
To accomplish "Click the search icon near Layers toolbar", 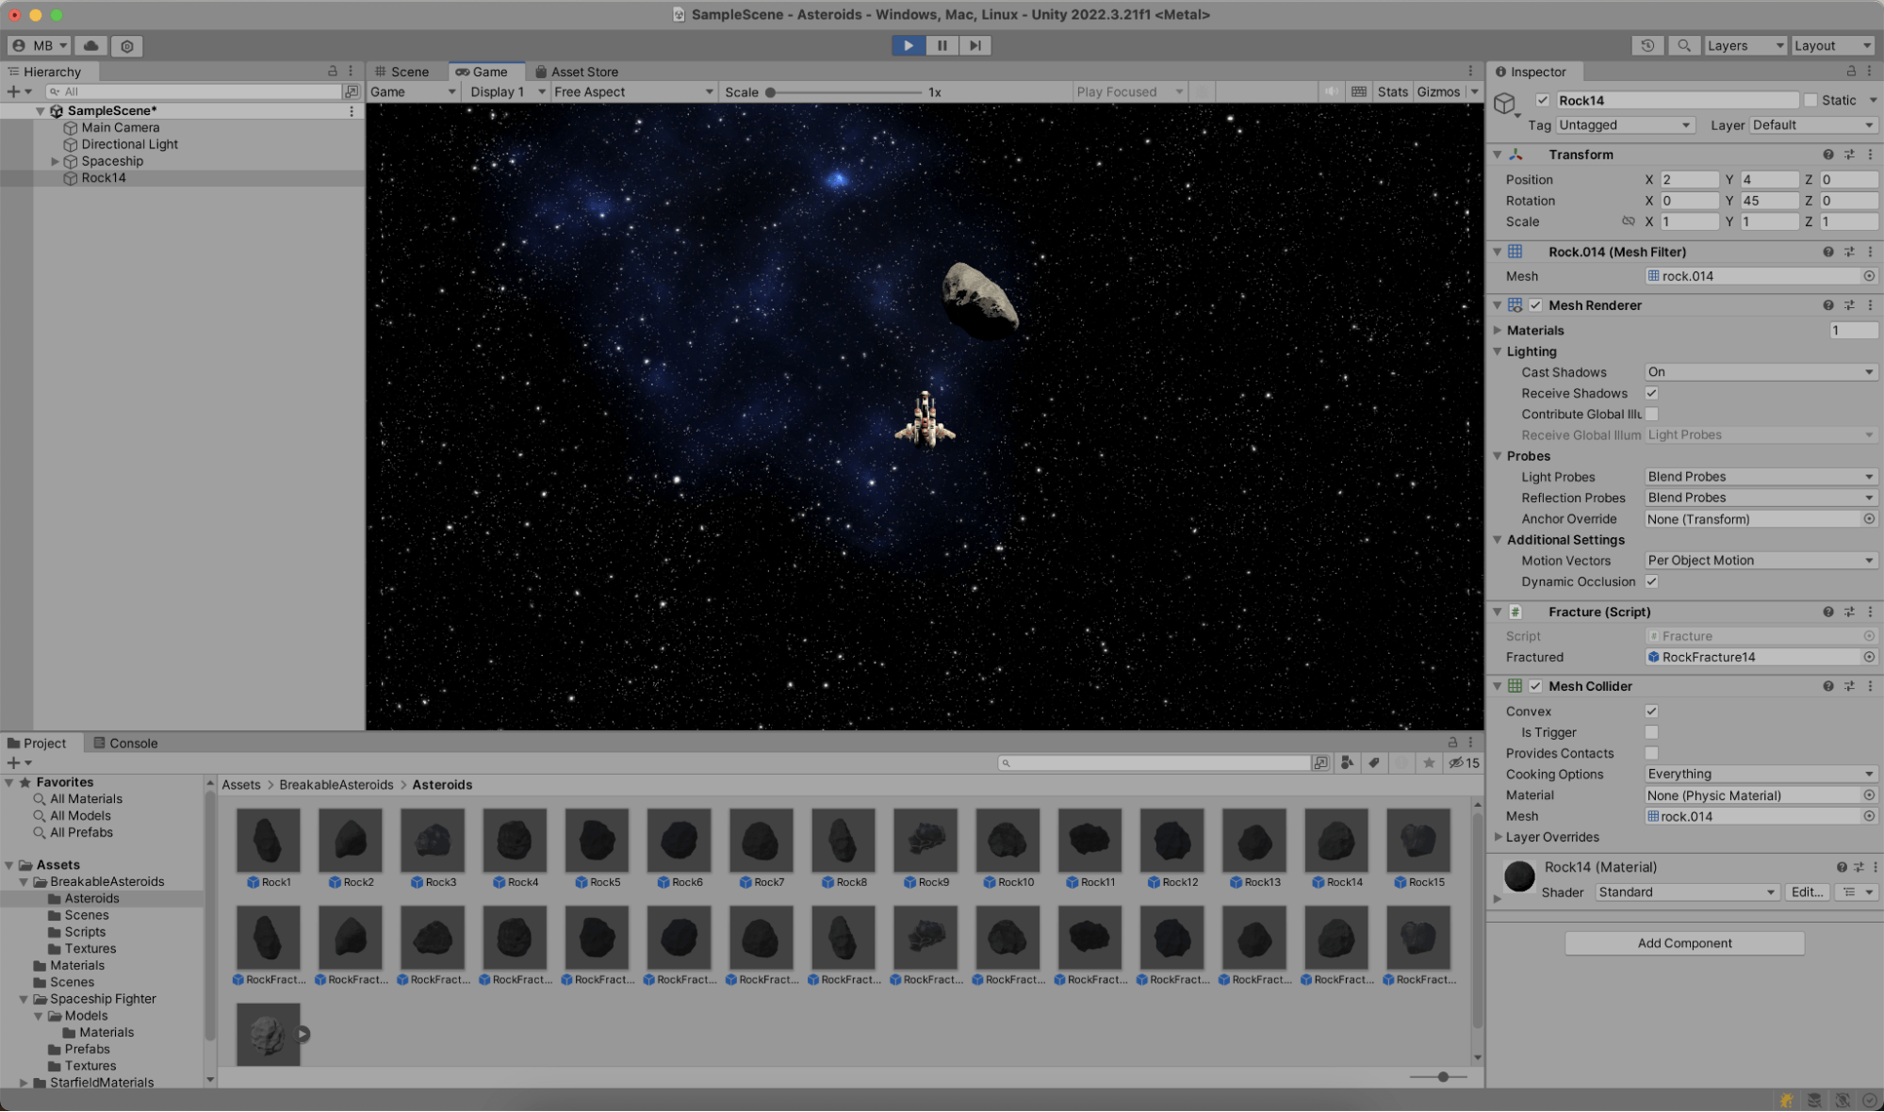I will [1683, 45].
